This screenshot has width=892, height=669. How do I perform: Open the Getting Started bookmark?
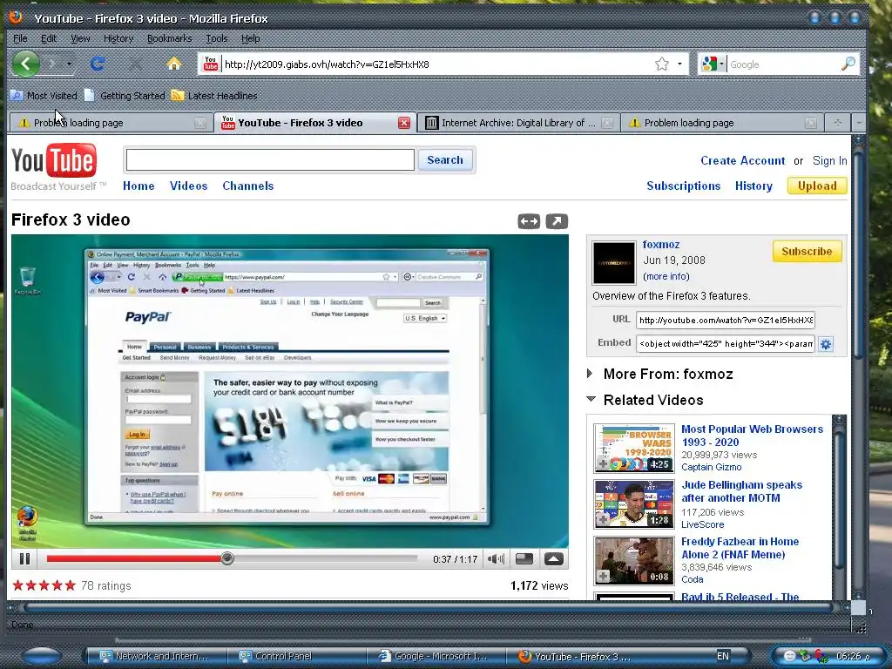point(125,96)
